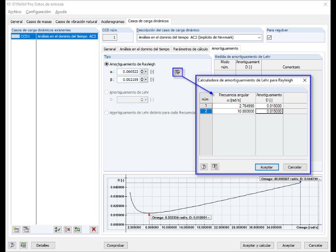Click the Comentario column header

[x=291, y=65]
